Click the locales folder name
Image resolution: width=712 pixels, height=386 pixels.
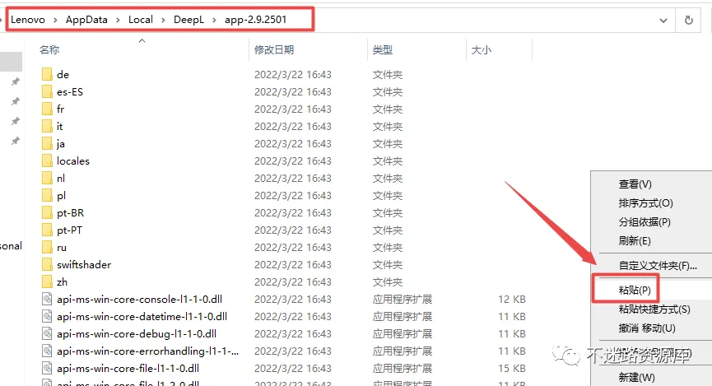tap(73, 160)
